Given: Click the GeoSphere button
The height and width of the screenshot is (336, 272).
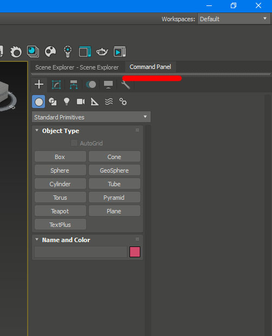Looking at the screenshot, I should coord(114,170).
